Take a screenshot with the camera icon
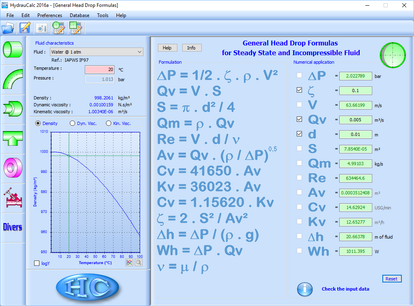The image size is (414, 306). coord(41,28)
